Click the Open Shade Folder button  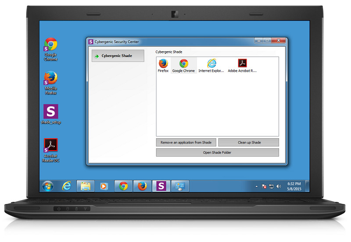tap(217, 152)
